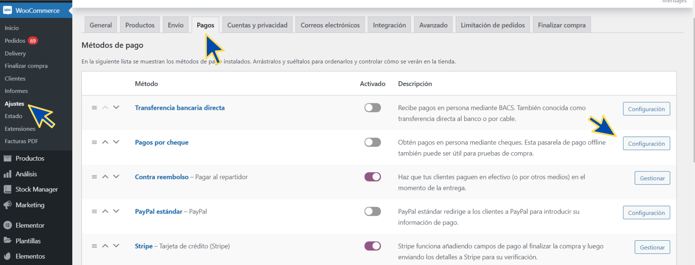Open the Envío tab
The width and height of the screenshot is (695, 265).
pos(176,25)
